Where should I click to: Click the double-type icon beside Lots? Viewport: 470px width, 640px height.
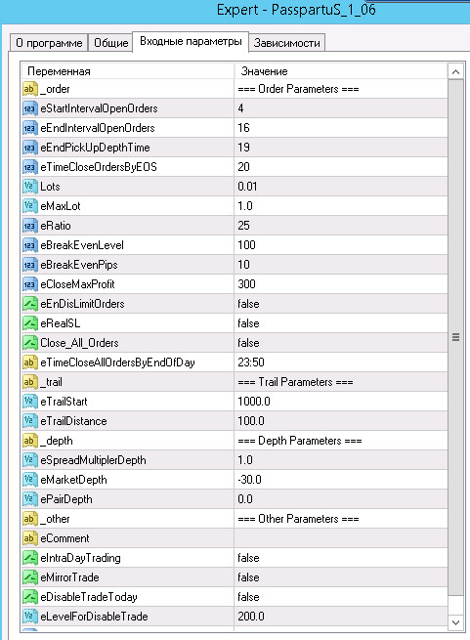30,187
